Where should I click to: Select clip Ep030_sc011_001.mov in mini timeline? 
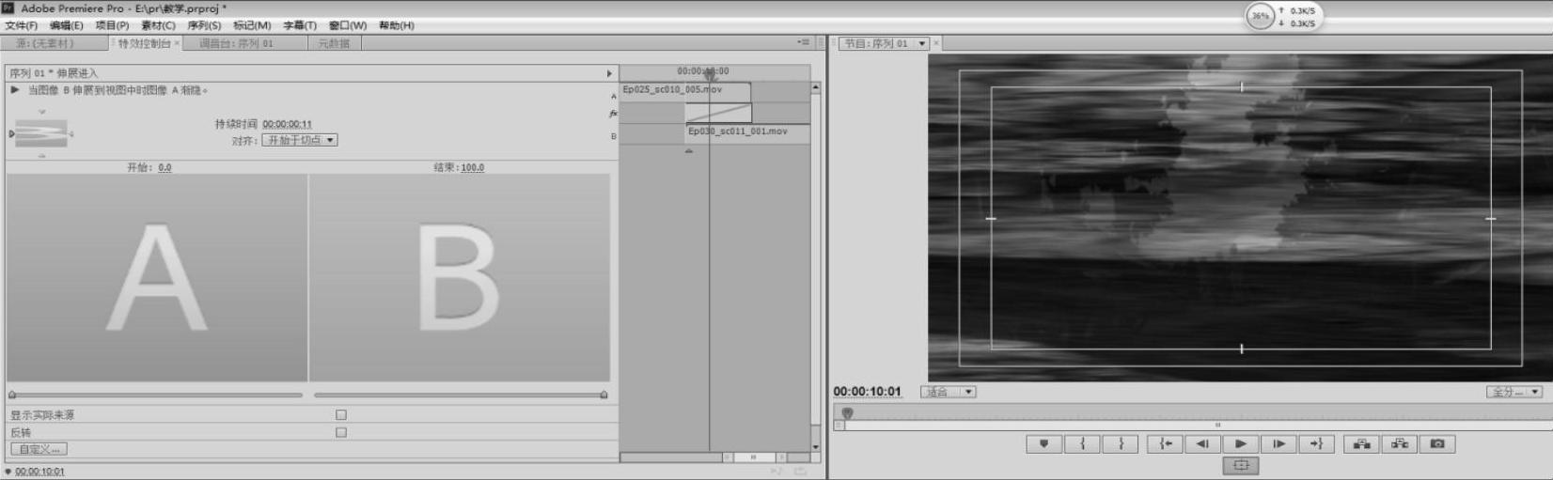tap(748, 133)
